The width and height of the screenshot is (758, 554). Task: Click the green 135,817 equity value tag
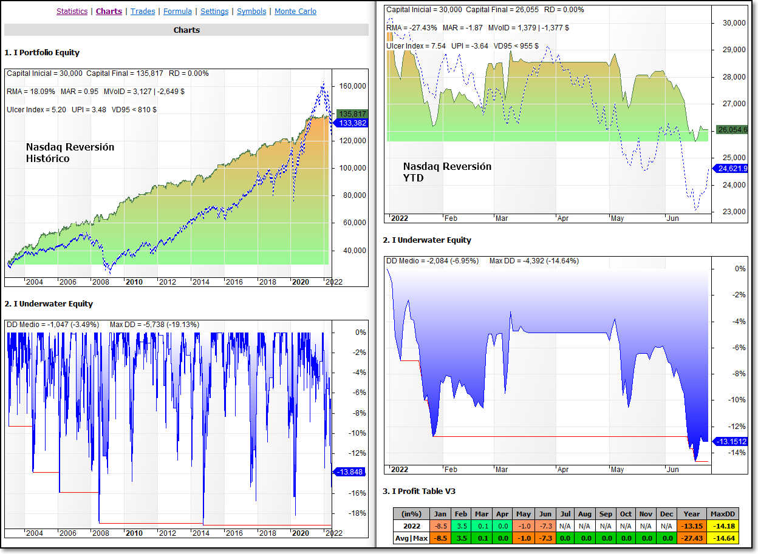pyautogui.click(x=351, y=114)
